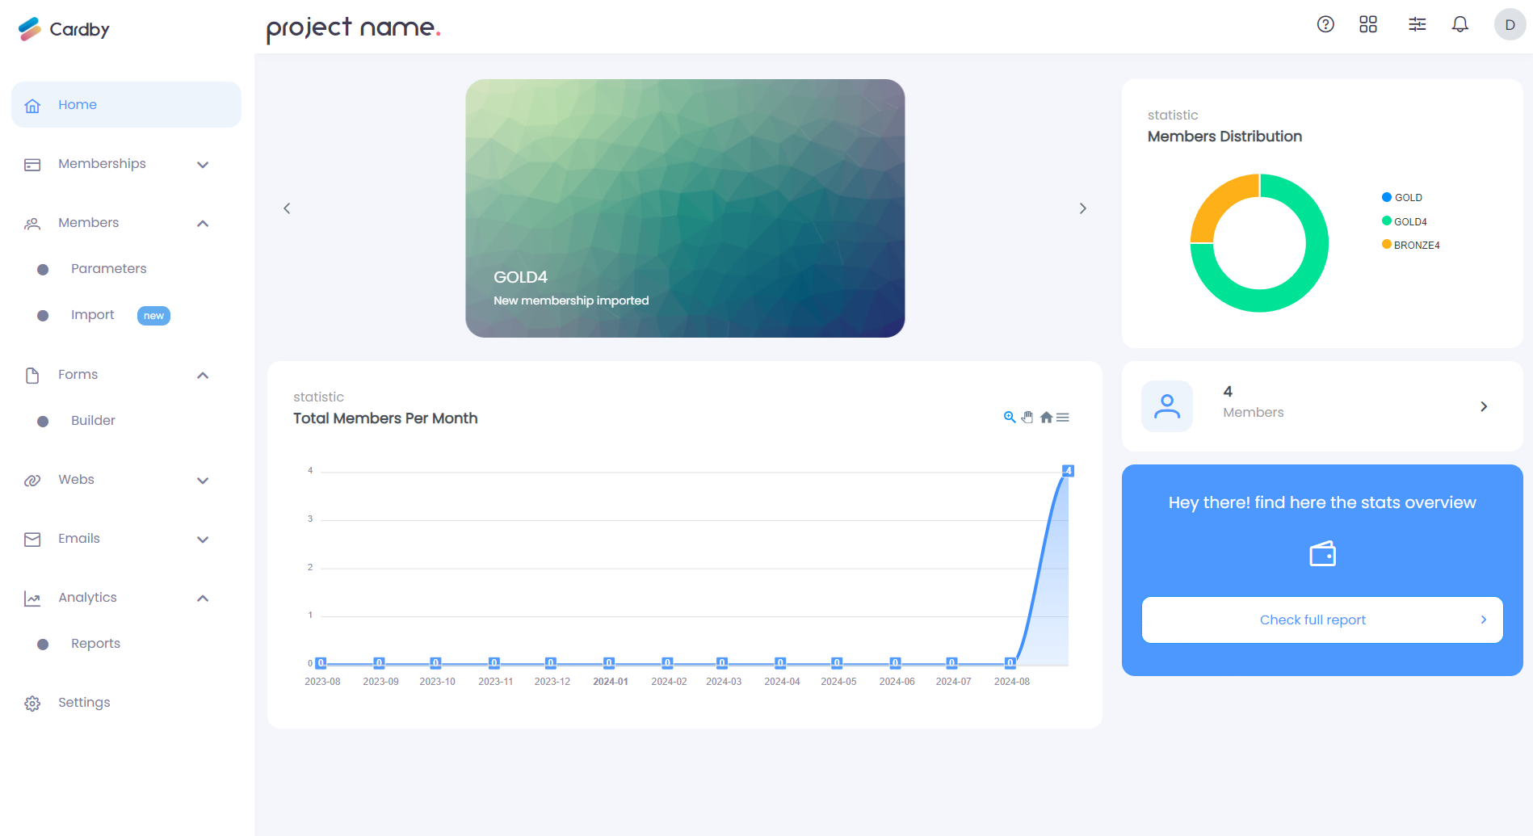
Task: Select the GOLD4 green legend swatch
Action: click(x=1386, y=221)
